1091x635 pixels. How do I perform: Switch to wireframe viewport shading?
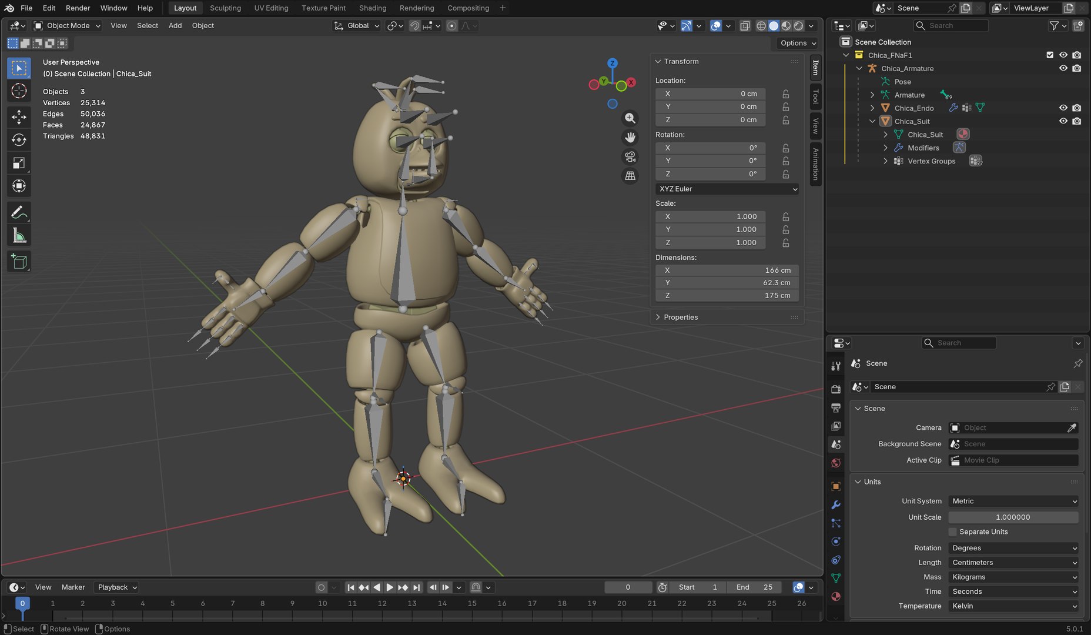click(x=761, y=26)
